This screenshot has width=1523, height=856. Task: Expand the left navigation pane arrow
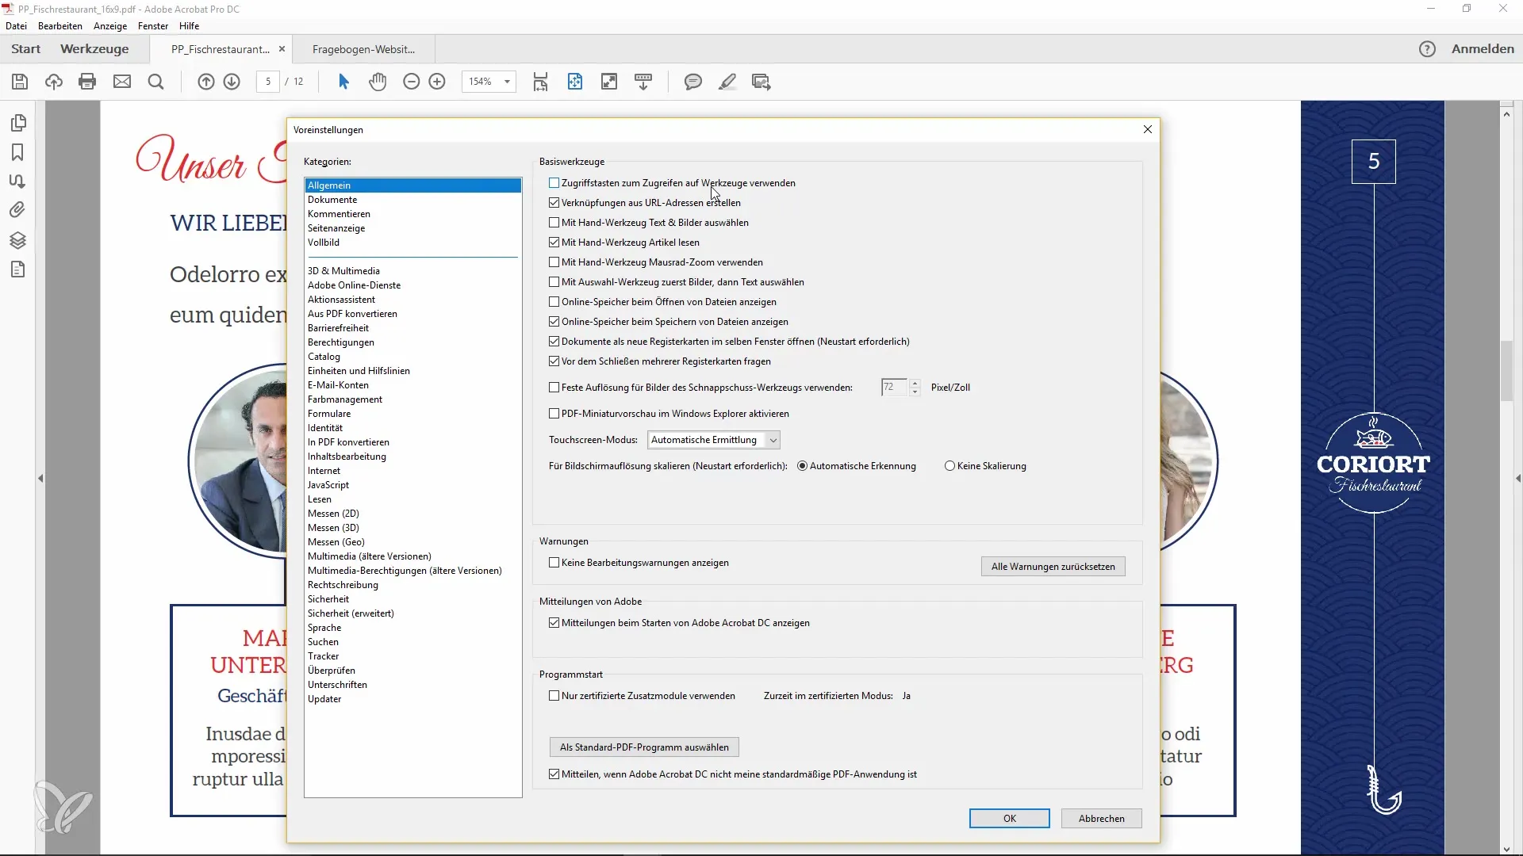[x=40, y=479]
